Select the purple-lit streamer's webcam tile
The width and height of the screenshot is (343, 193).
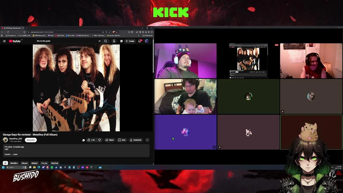point(185,61)
